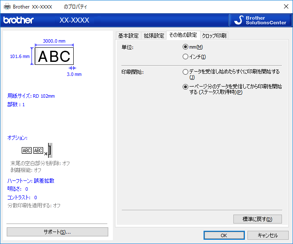The width and height of the screenshot is (293, 244).
Task: Click the 101.6 mm height label
Action: 20,56
